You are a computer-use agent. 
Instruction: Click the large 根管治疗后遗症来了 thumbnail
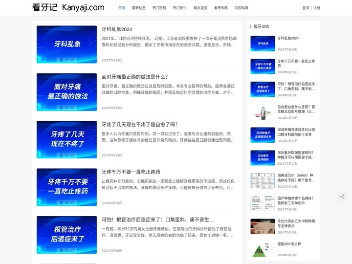point(66,235)
